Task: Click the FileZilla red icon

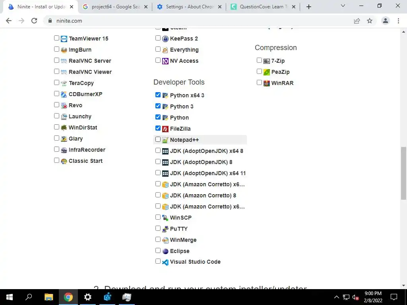Action: [x=165, y=129]
